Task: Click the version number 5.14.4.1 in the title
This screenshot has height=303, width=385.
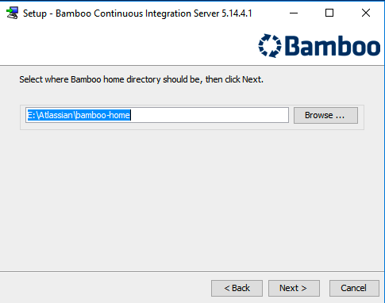Action: click(237, 13)
